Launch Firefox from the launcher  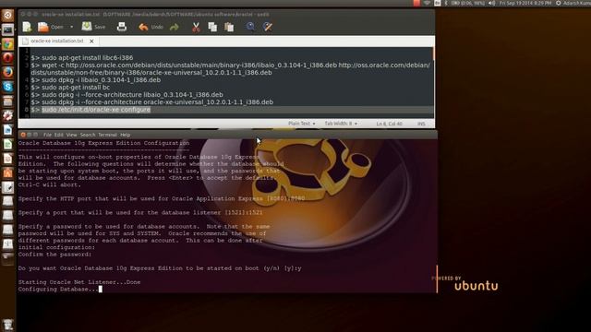tap(8, 72)
